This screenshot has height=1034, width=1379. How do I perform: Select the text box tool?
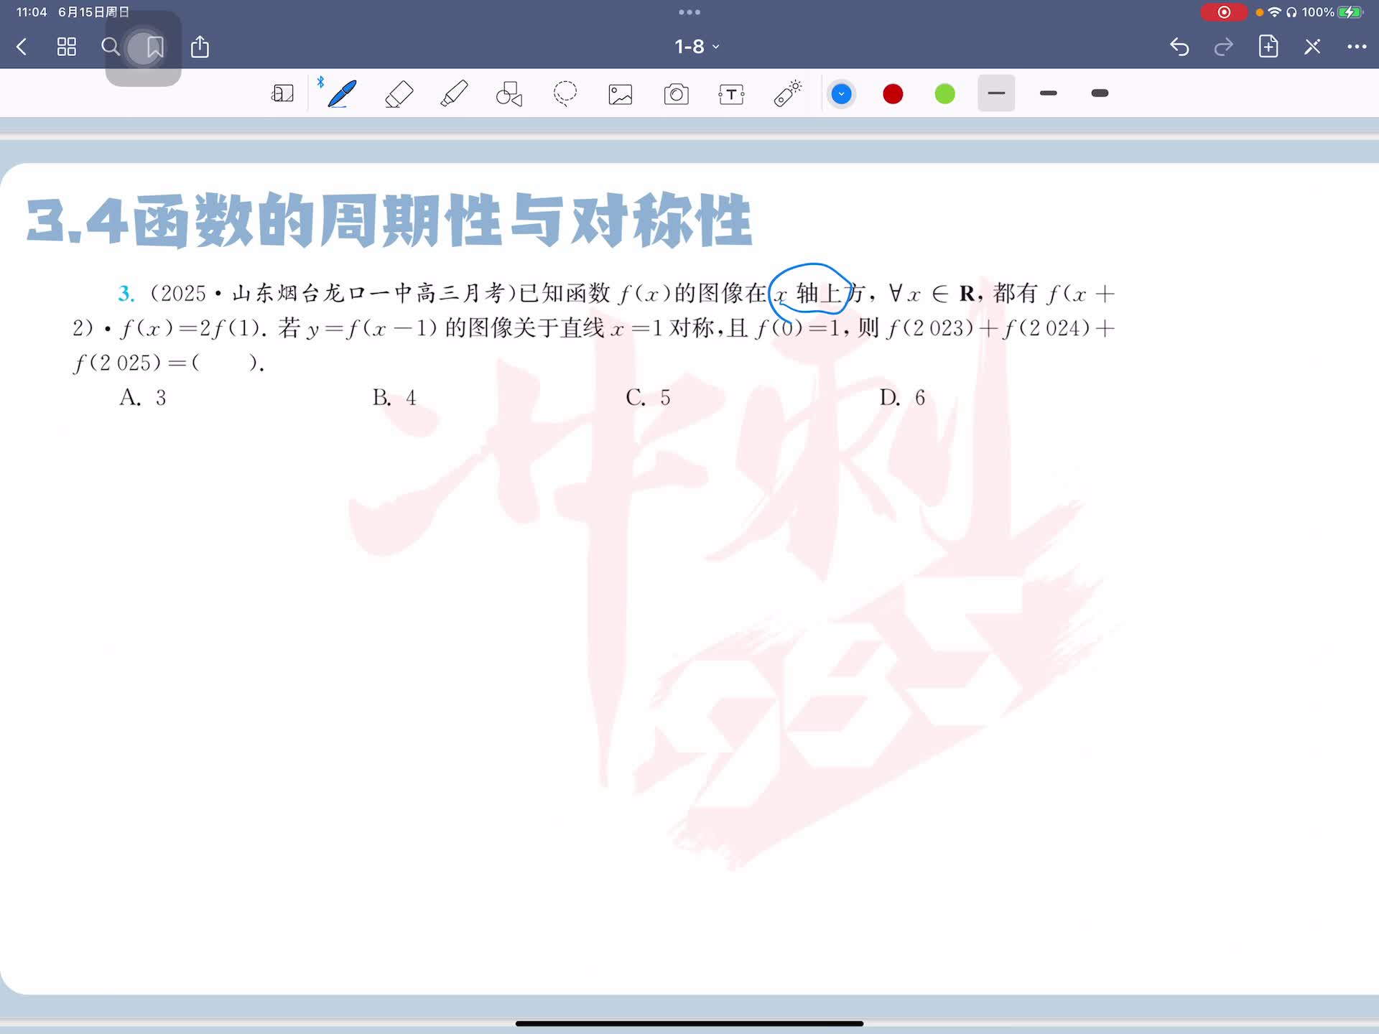(x=731, y=94)
